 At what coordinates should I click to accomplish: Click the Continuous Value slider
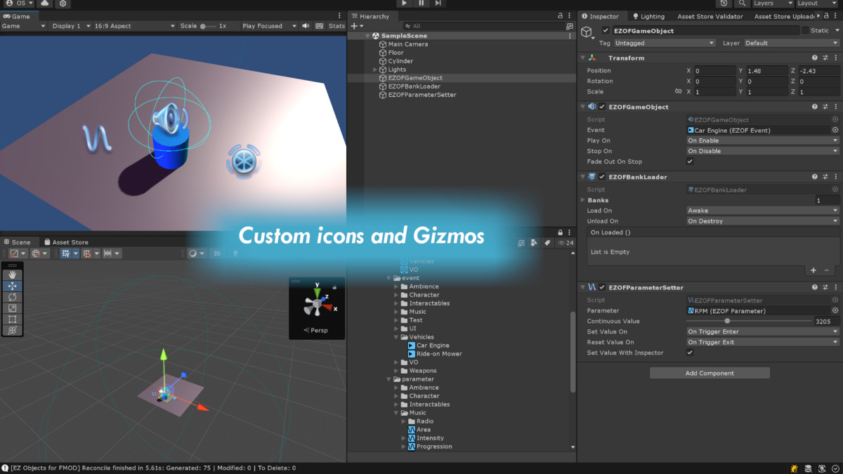point(749,321)
